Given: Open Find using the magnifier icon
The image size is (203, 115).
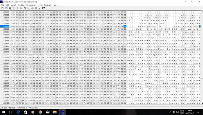Looking at the screenshot, I should pyautogui.click(x=28, y=8).
